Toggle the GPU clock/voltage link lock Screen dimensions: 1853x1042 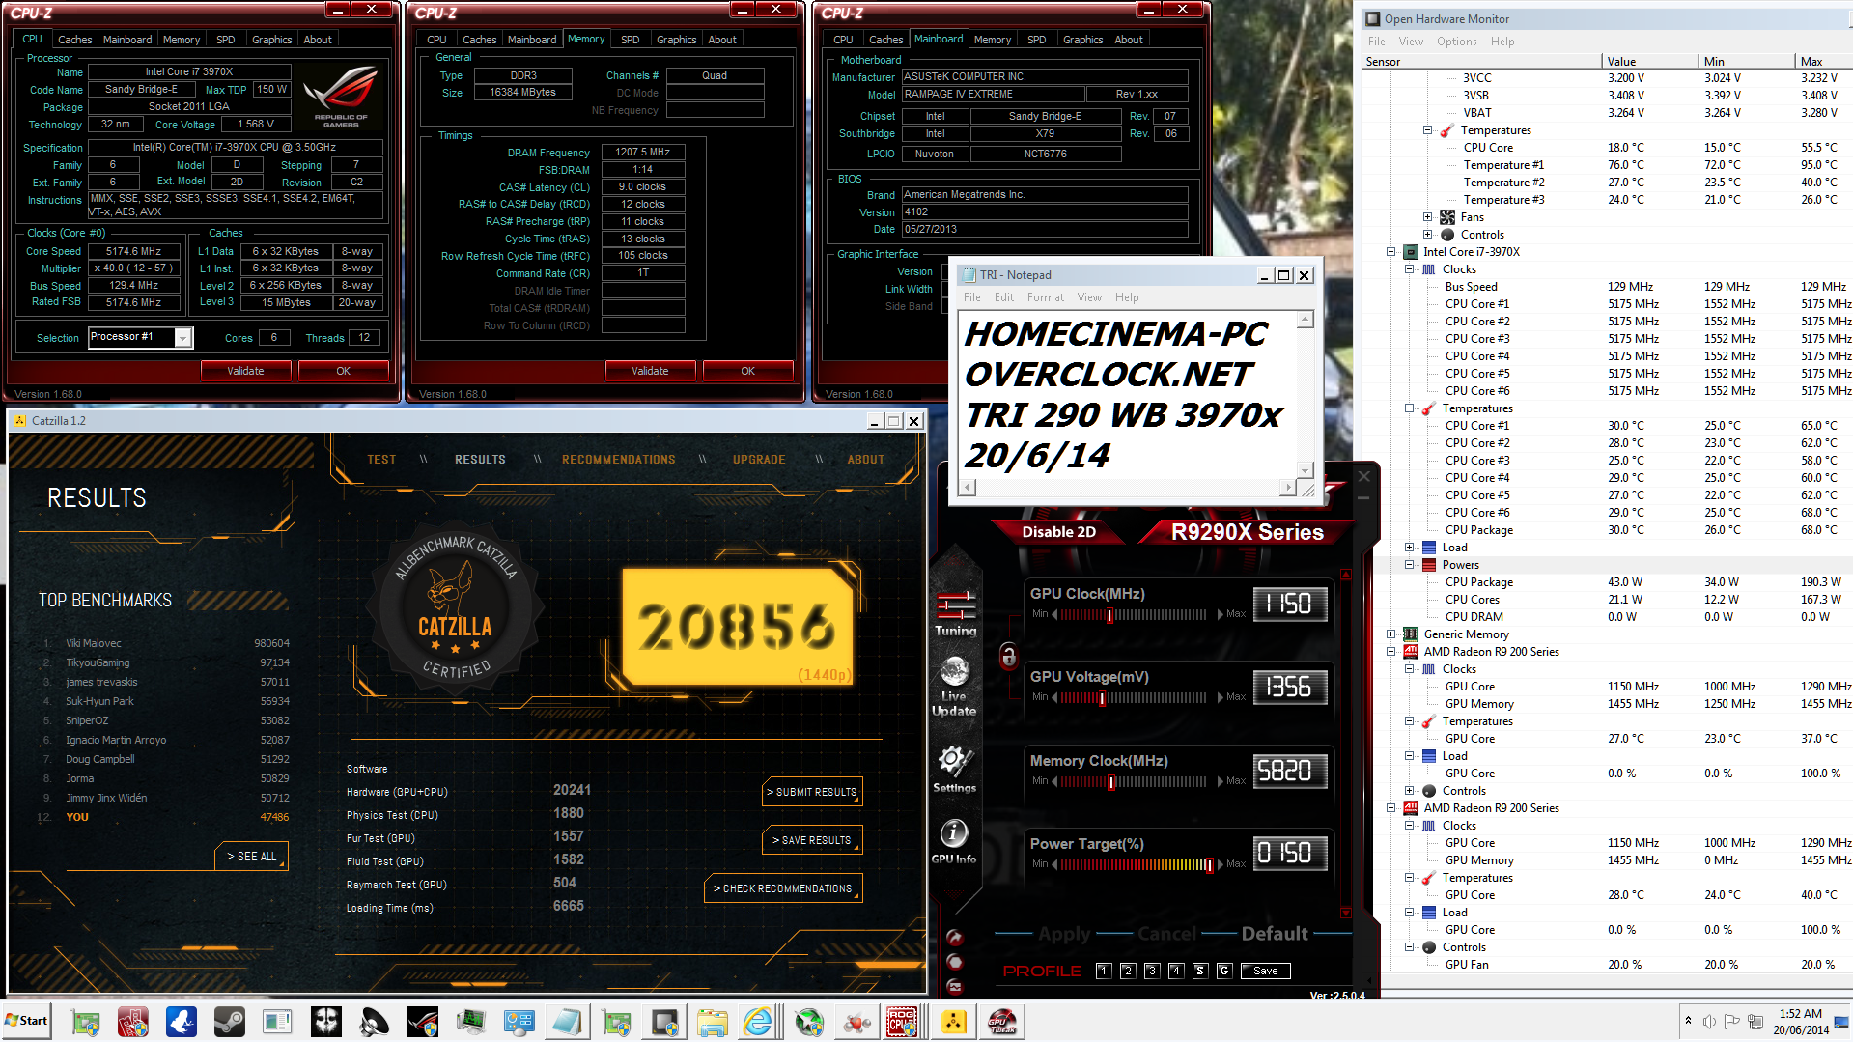(x=1008, y=656)
